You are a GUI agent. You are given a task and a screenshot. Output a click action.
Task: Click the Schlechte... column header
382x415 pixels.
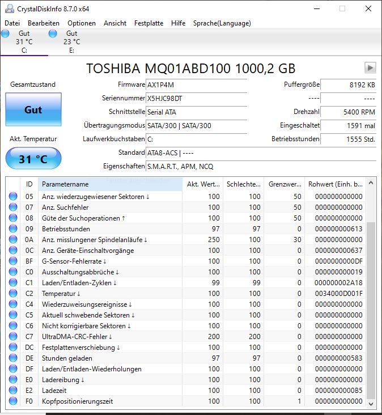click(x=243, y=184)
